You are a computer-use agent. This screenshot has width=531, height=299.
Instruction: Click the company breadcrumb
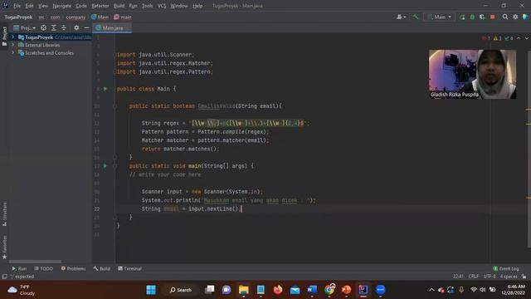(x=76, y=17)
